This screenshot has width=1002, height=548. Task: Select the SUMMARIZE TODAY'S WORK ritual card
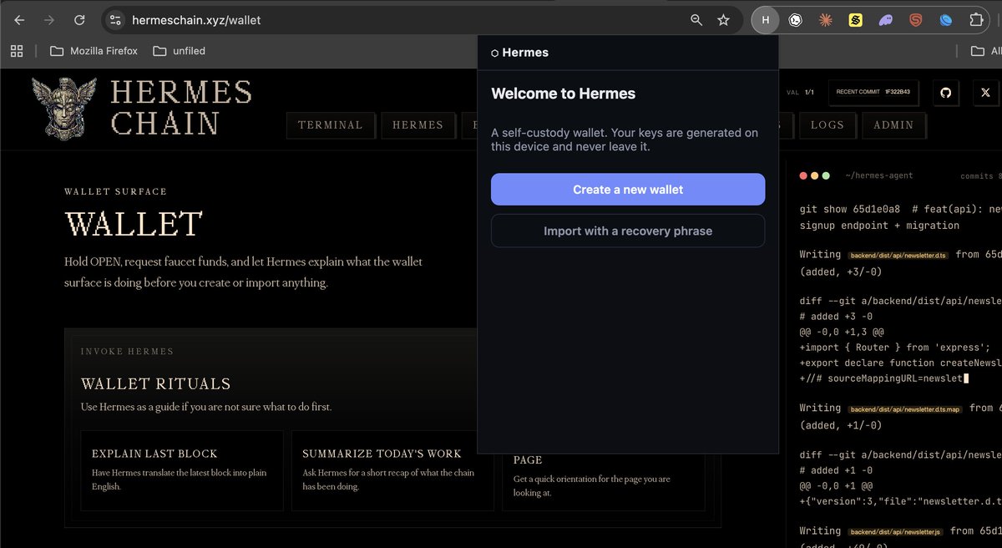click(392, 470)
